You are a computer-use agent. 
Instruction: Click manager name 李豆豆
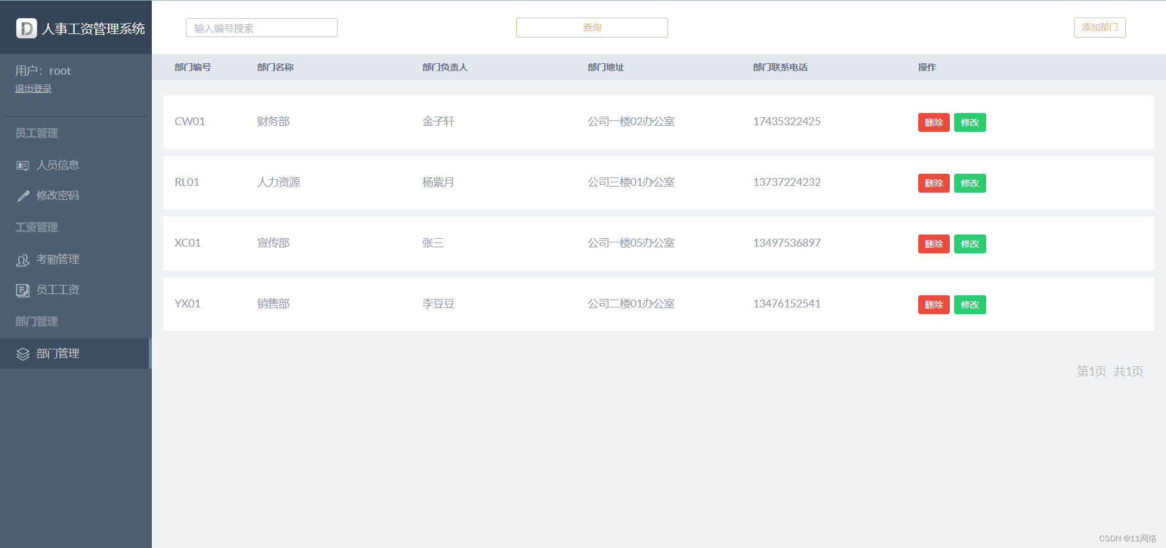click(x=438, y=304)
